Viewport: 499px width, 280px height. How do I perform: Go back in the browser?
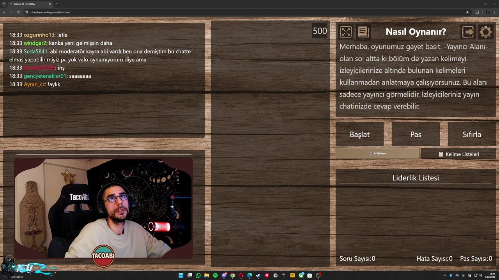4,12
